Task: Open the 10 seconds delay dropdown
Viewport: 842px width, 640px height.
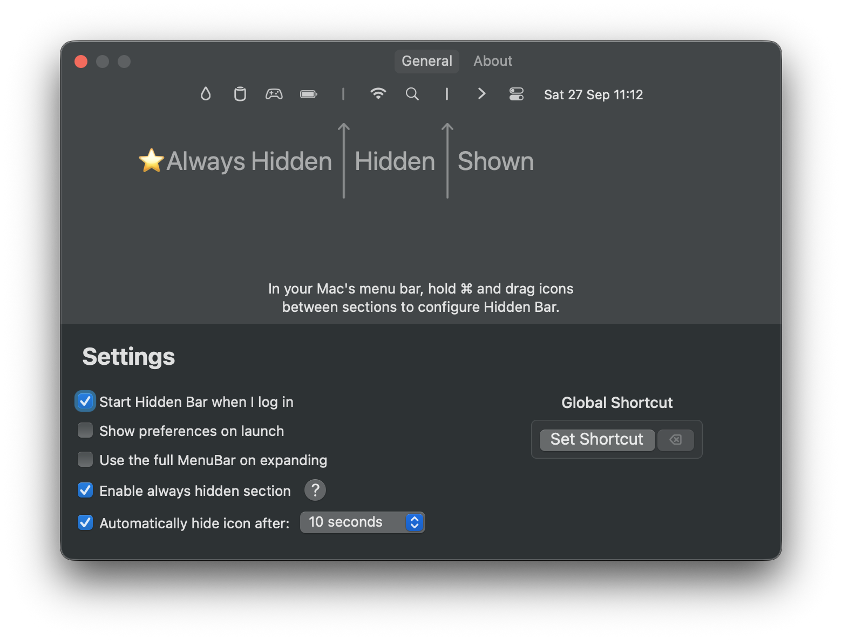Action: 363,522
